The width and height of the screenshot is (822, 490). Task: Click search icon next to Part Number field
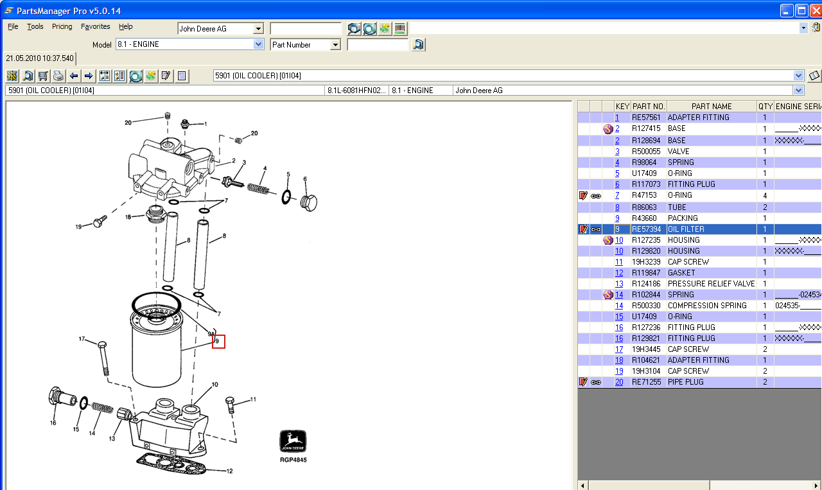point(419,44)
